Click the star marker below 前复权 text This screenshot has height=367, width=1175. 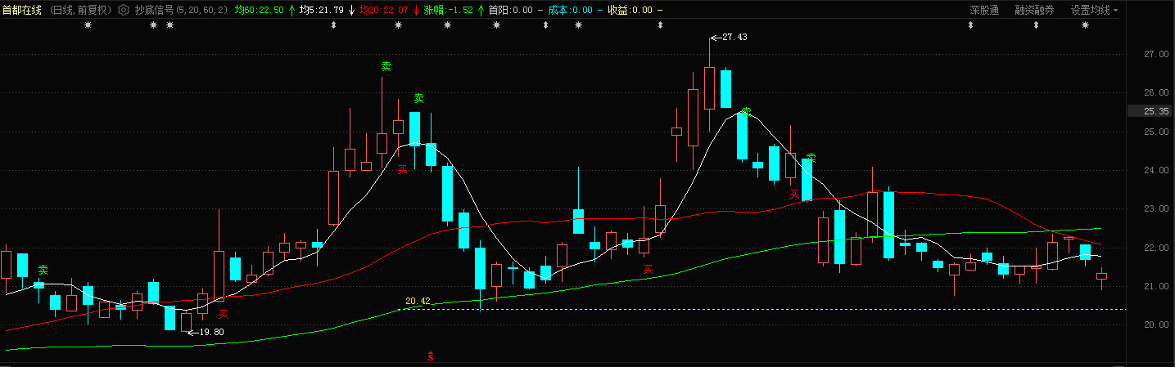click(x=88, y=25)
